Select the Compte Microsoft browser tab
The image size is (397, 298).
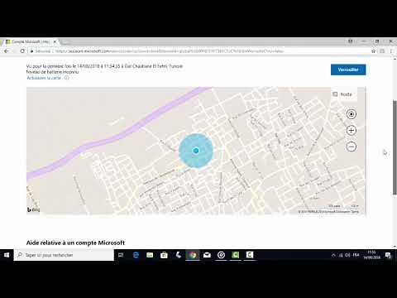coord(31,41)
